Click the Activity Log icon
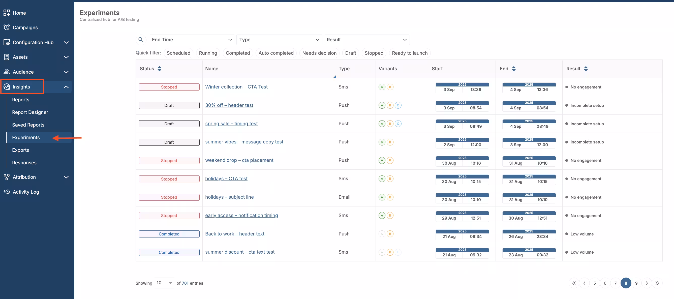 tap(7, 192)
